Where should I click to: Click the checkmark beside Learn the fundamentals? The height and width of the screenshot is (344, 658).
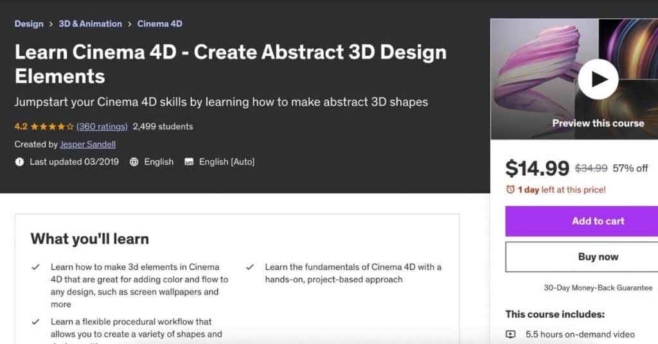(250, 267)
